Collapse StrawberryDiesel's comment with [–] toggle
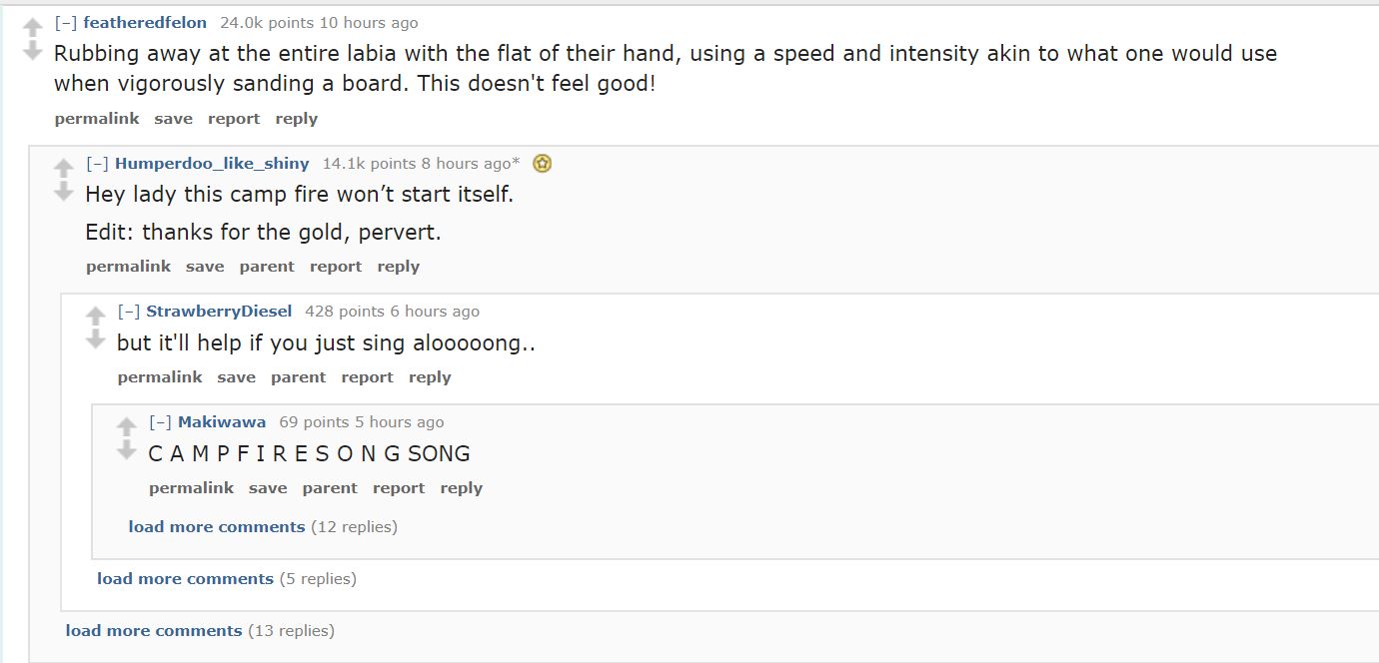This screenshot has width=1379, height=663. pos(129,311)
